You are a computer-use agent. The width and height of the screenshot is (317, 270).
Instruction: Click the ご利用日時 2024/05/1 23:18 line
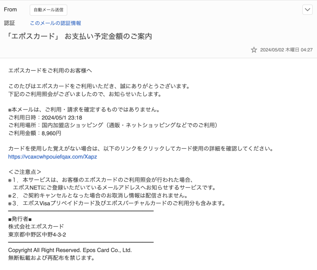45,117
